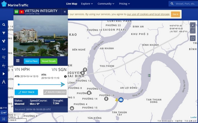Toggle the map type switcher icon
This screenshot has height=123, width=198.
193,38
